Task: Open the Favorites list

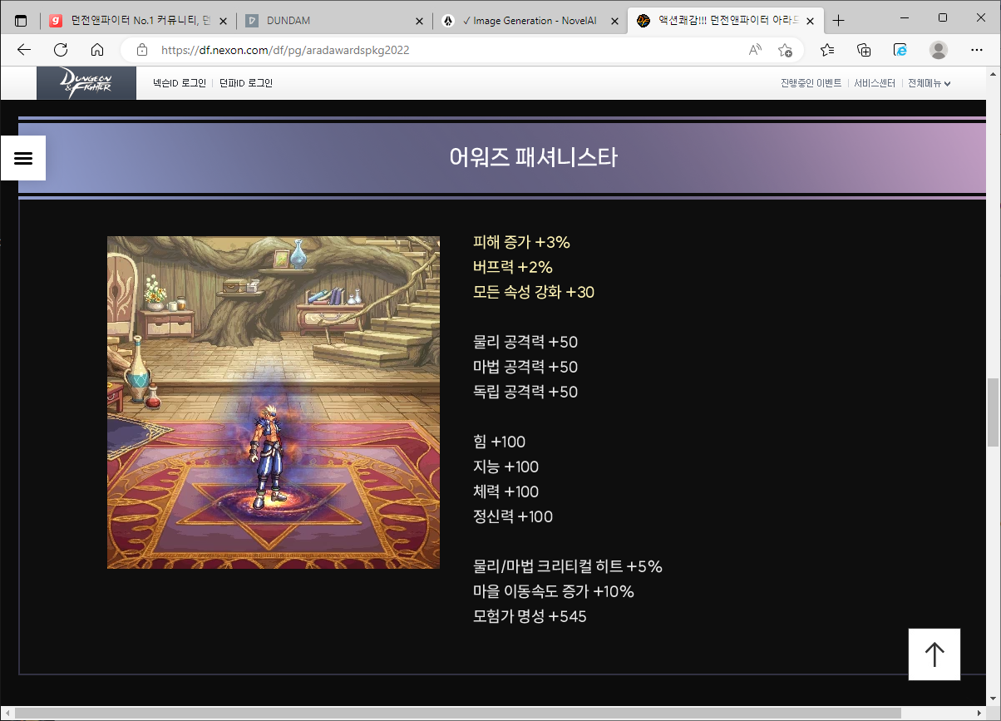Action: [x=827, y=50]
